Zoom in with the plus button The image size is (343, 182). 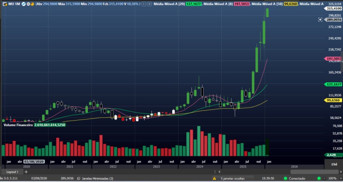pyautogui.click(x=340, y=178)
